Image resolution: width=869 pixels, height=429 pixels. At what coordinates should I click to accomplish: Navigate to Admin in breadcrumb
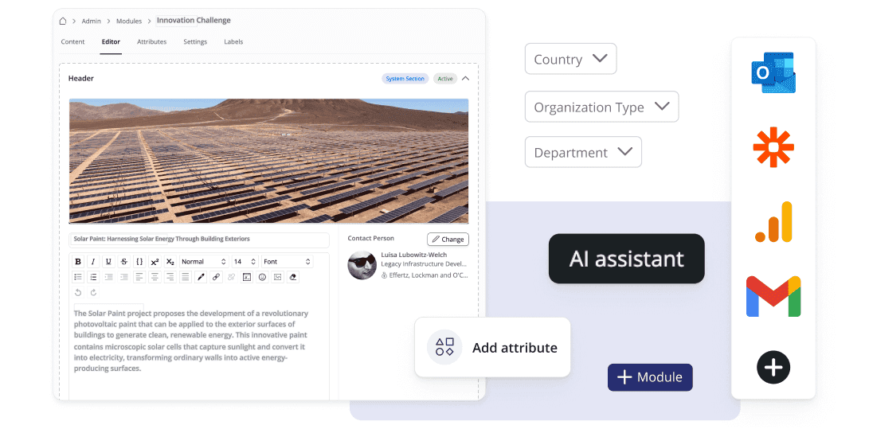pos(92,21)
